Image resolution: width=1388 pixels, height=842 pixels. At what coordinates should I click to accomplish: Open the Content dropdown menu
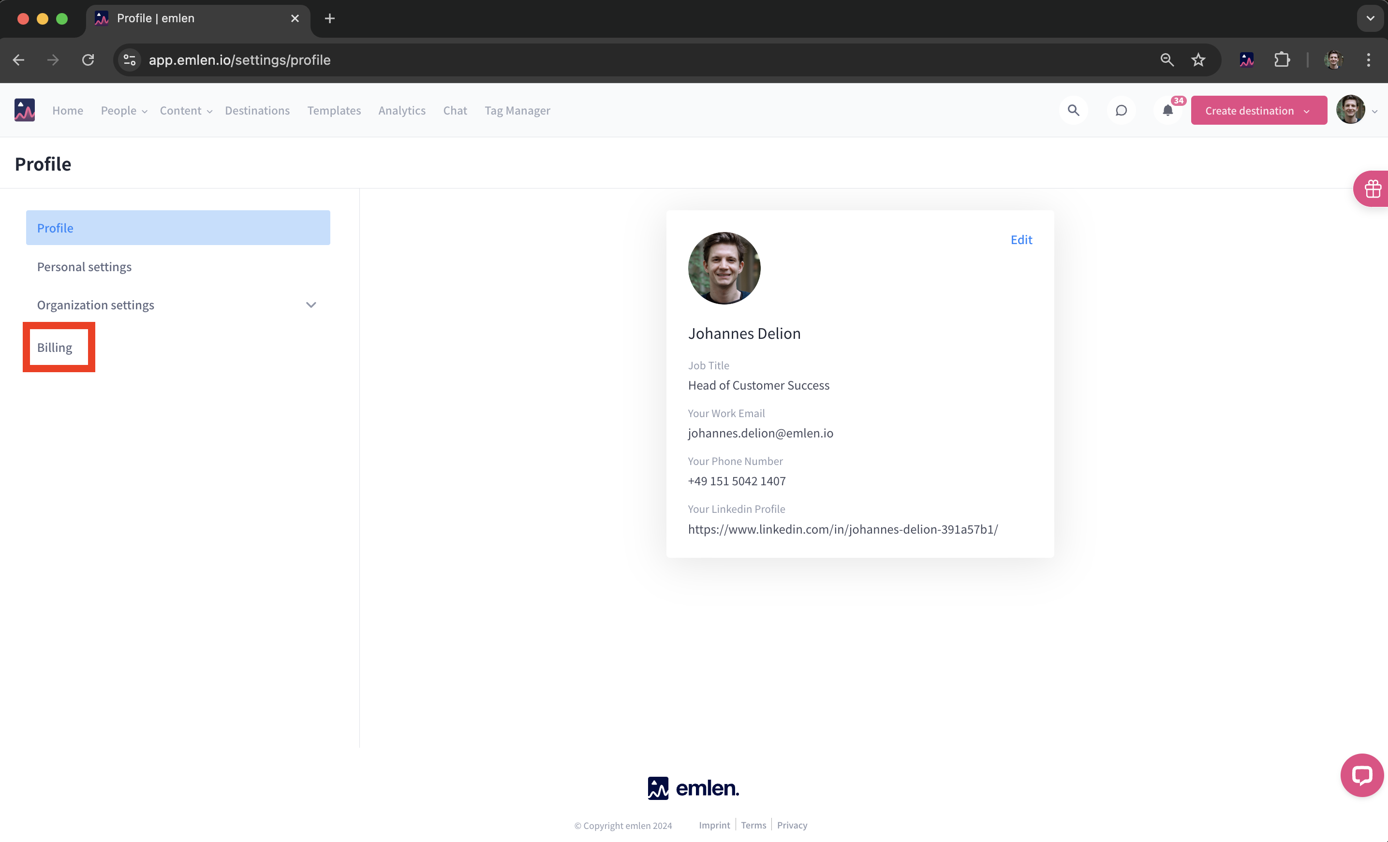186,111
